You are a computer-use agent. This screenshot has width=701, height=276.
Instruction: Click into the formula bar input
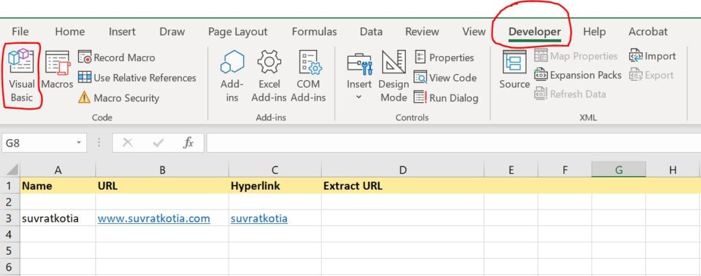tap(453, 142)
